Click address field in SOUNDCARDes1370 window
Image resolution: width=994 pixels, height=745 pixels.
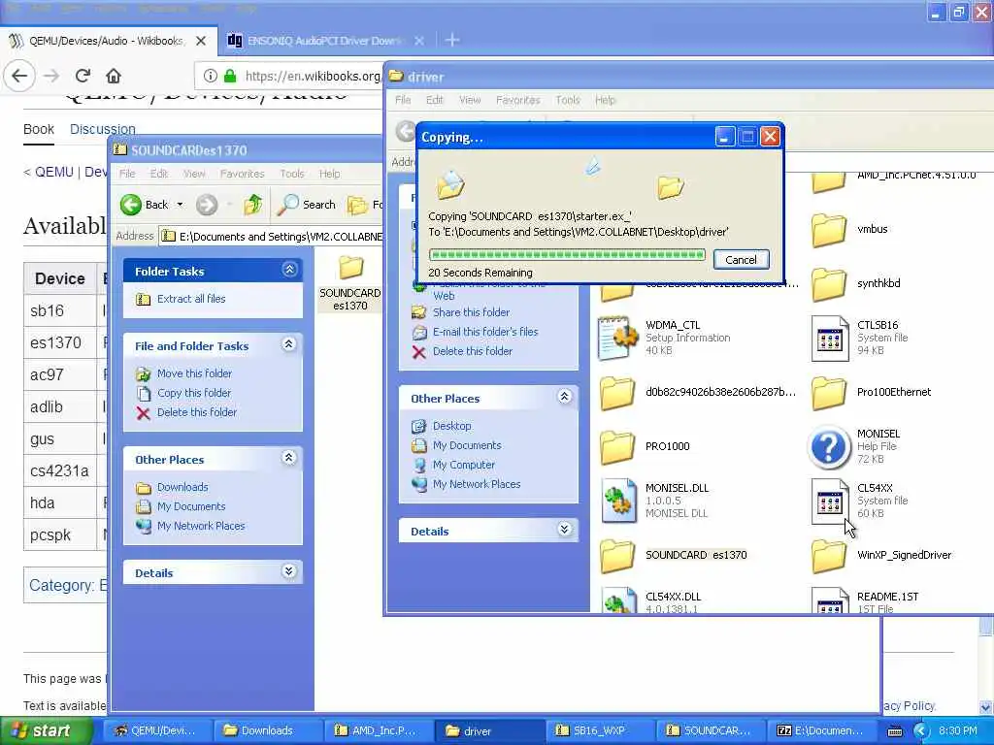tap(272, 237)
